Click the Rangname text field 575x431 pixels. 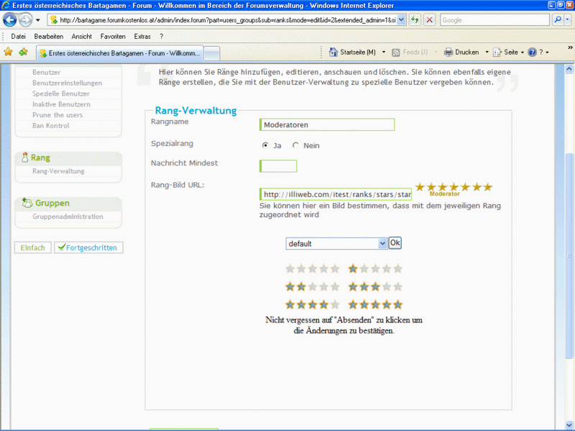click(327, 124)
